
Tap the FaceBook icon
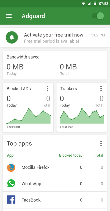click(11, 200)
